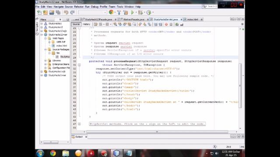The height and width of the screenshot is (157, 280).
Task: Collapse the Source Packages tree node
Action: (45, 49)
